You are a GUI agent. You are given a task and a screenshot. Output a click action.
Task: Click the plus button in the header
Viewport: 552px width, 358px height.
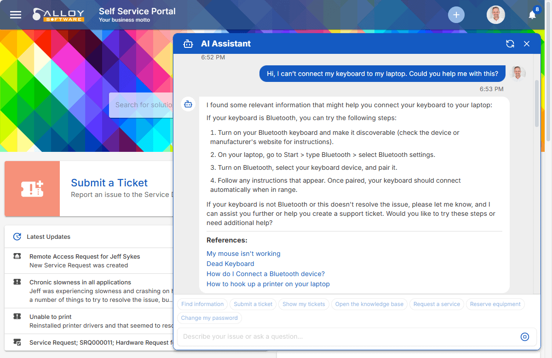(456, 14)
